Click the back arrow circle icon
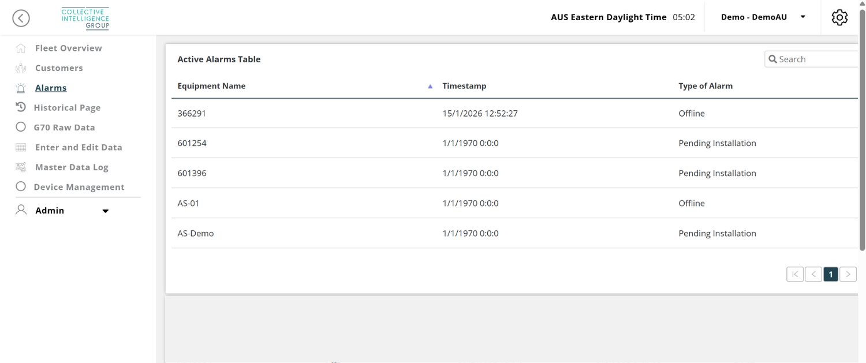Image resolution: width=866 pixels, height=363 pixels. point(21,18)
